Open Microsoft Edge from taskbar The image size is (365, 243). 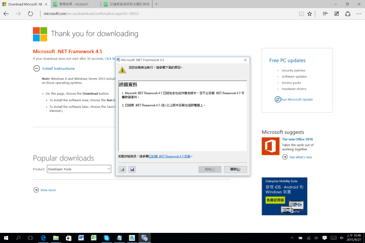pos(43,238)
